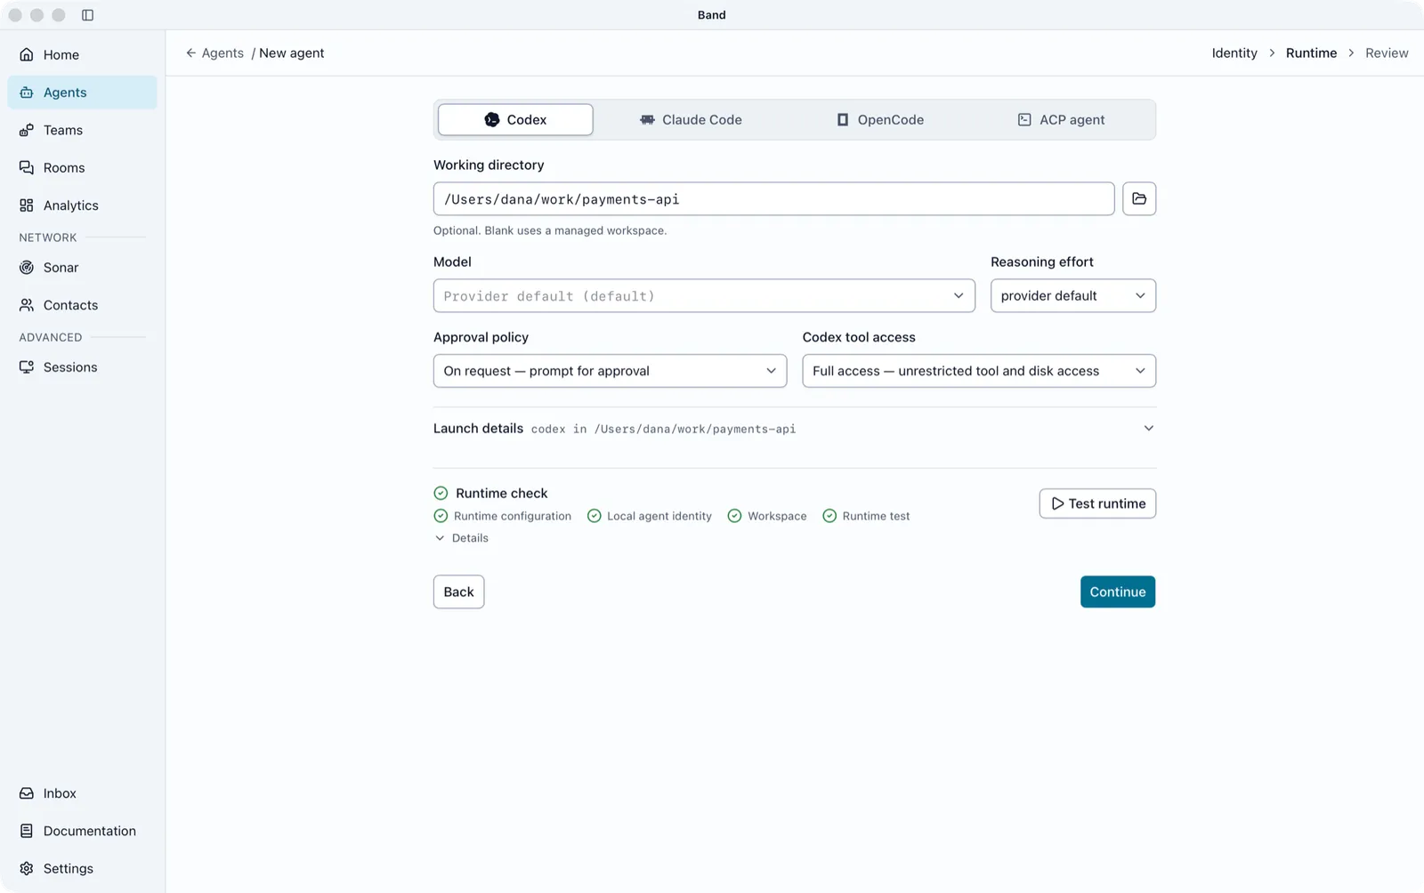Click the Test runtime button
The image size is (1424, 893).
click(1097, 503)
